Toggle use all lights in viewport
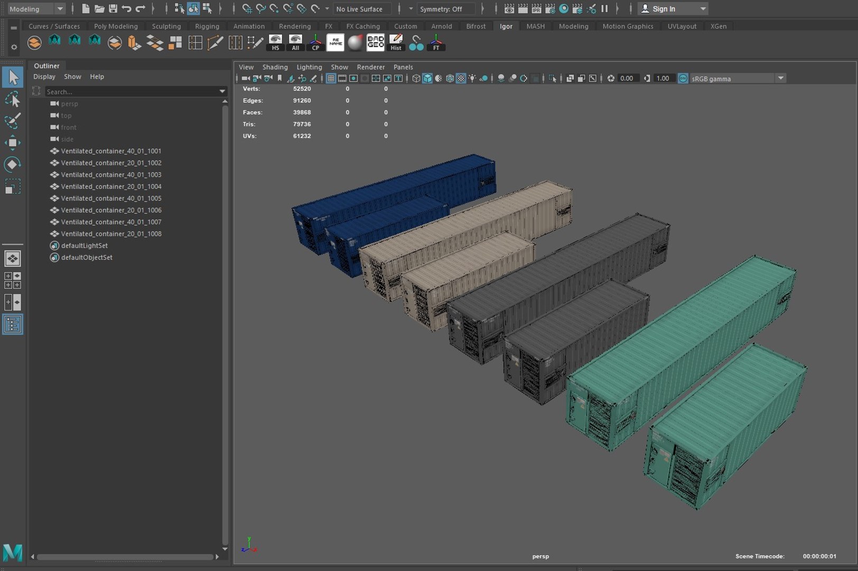Image resolution: width=858 pixels, height=571 pixels. point(472,78)
